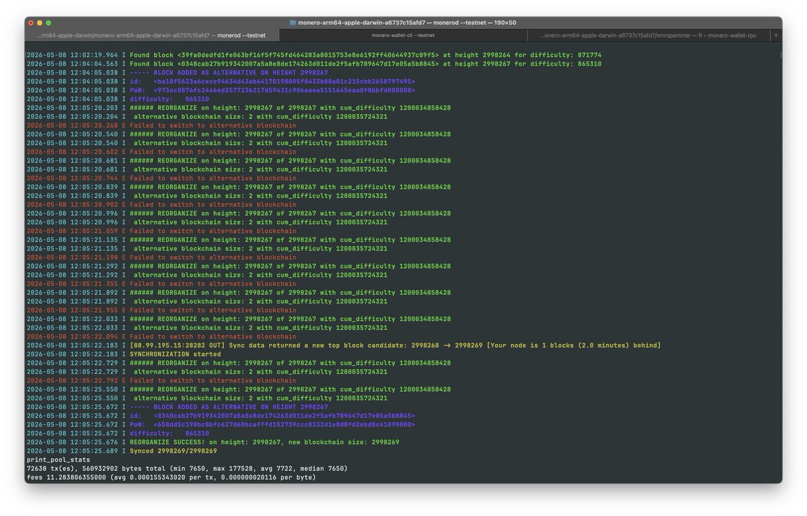Switch to the monero-wallet-cli --testnet tab
Screen dimensions: 807x516
click(x=402, y=35)
